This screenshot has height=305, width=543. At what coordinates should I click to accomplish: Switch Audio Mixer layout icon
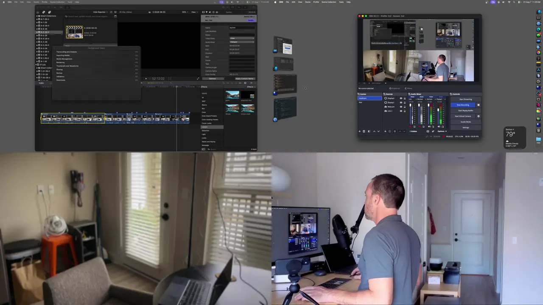coord(428,131)
